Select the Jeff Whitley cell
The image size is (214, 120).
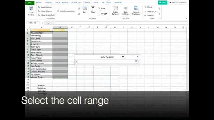click(x=41, y=36)
